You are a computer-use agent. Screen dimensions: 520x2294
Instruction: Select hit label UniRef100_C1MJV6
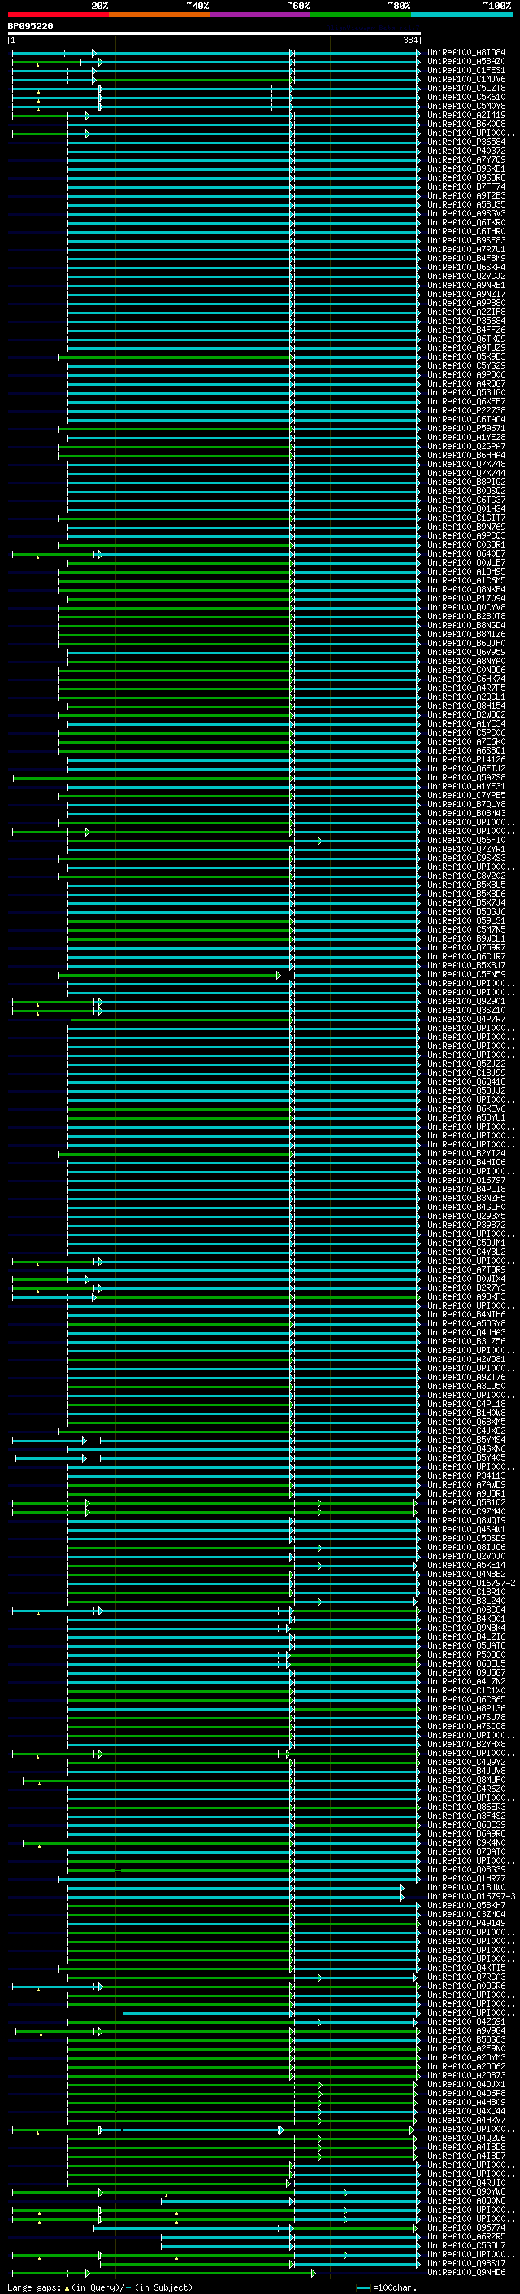(466, 79)
